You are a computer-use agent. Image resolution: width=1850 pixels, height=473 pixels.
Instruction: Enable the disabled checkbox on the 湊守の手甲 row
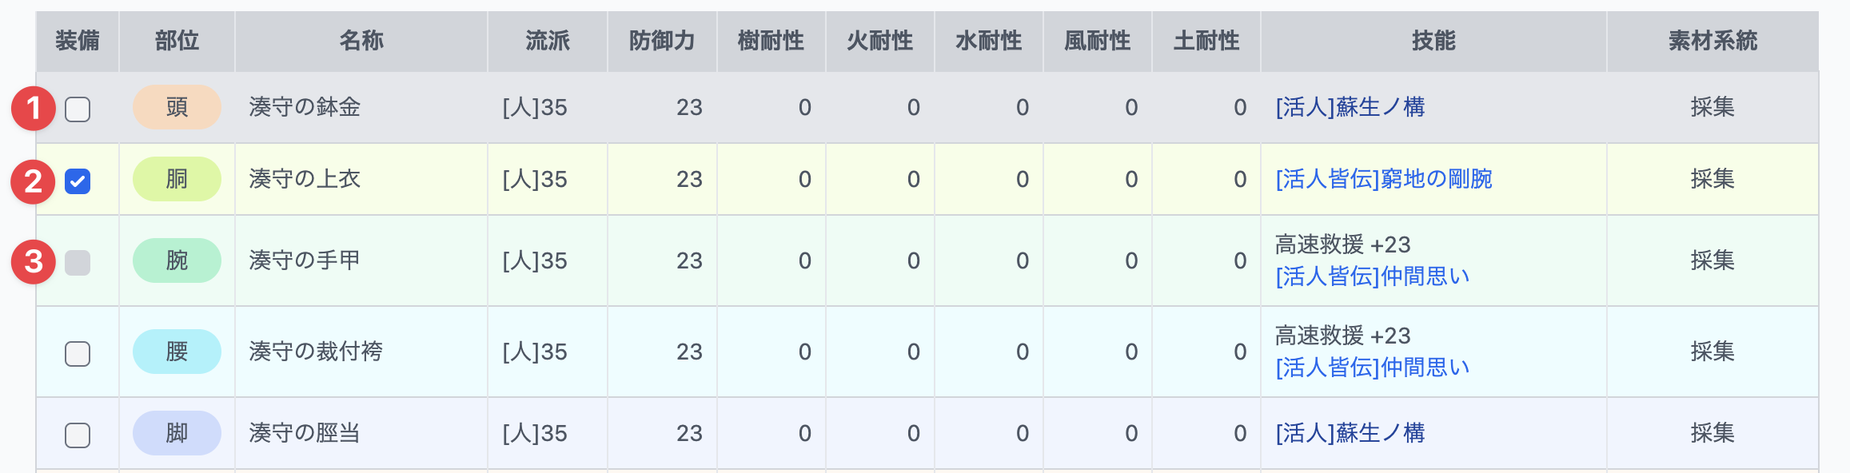tap(78, 260)
